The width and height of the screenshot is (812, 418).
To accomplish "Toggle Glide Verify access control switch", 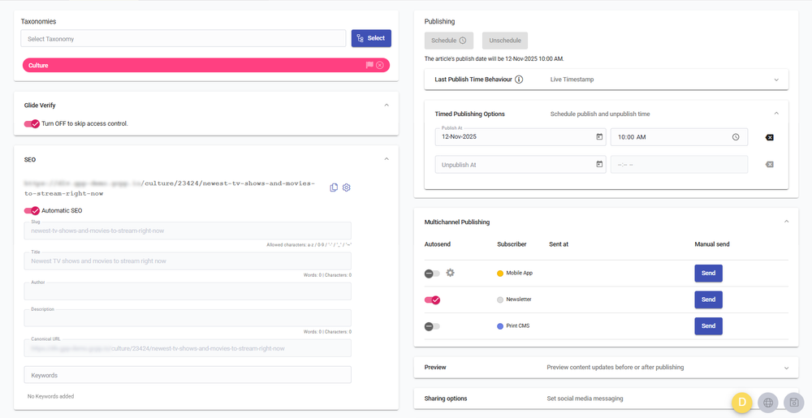I will tap(32, 123).
